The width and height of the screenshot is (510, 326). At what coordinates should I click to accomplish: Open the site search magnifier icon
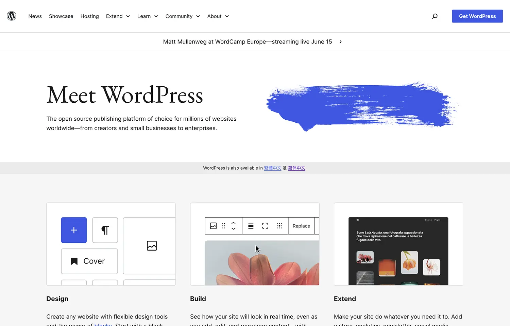coord(435,16)
